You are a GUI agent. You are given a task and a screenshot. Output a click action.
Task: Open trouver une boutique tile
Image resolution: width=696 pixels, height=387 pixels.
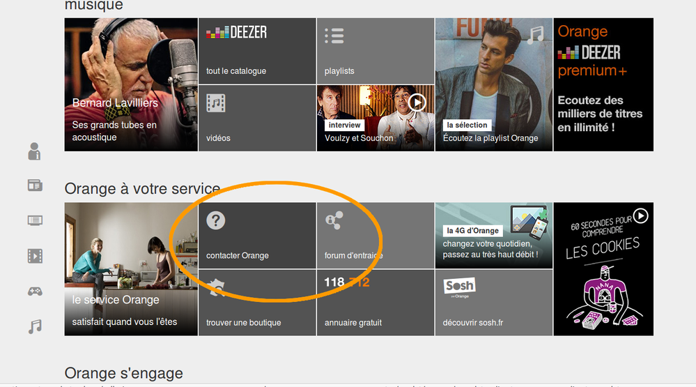tap(257, 303)
